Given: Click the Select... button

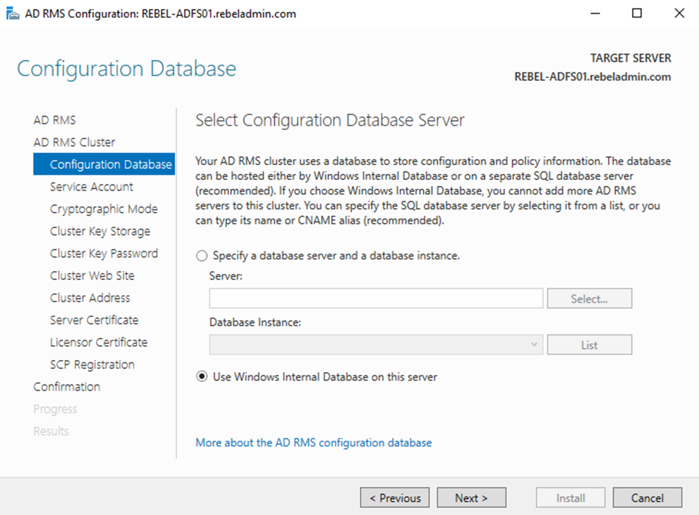Looking at the screenshot, I should pos(590,298).
